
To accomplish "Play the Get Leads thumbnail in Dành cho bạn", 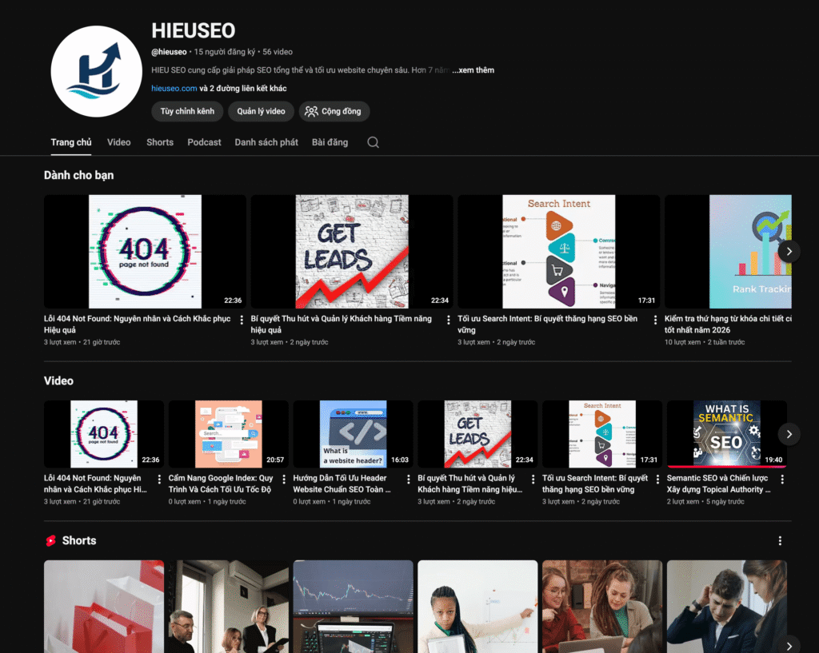I will (352, 252).
